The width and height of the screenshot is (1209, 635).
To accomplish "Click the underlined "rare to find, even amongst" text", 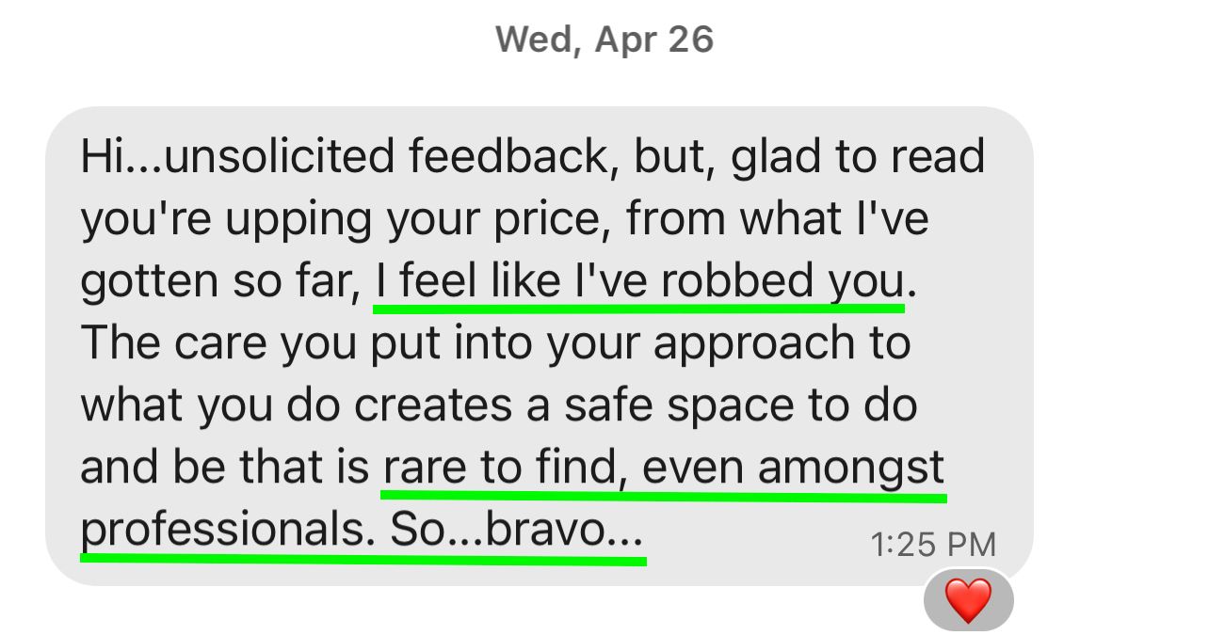I will point(663,468).
